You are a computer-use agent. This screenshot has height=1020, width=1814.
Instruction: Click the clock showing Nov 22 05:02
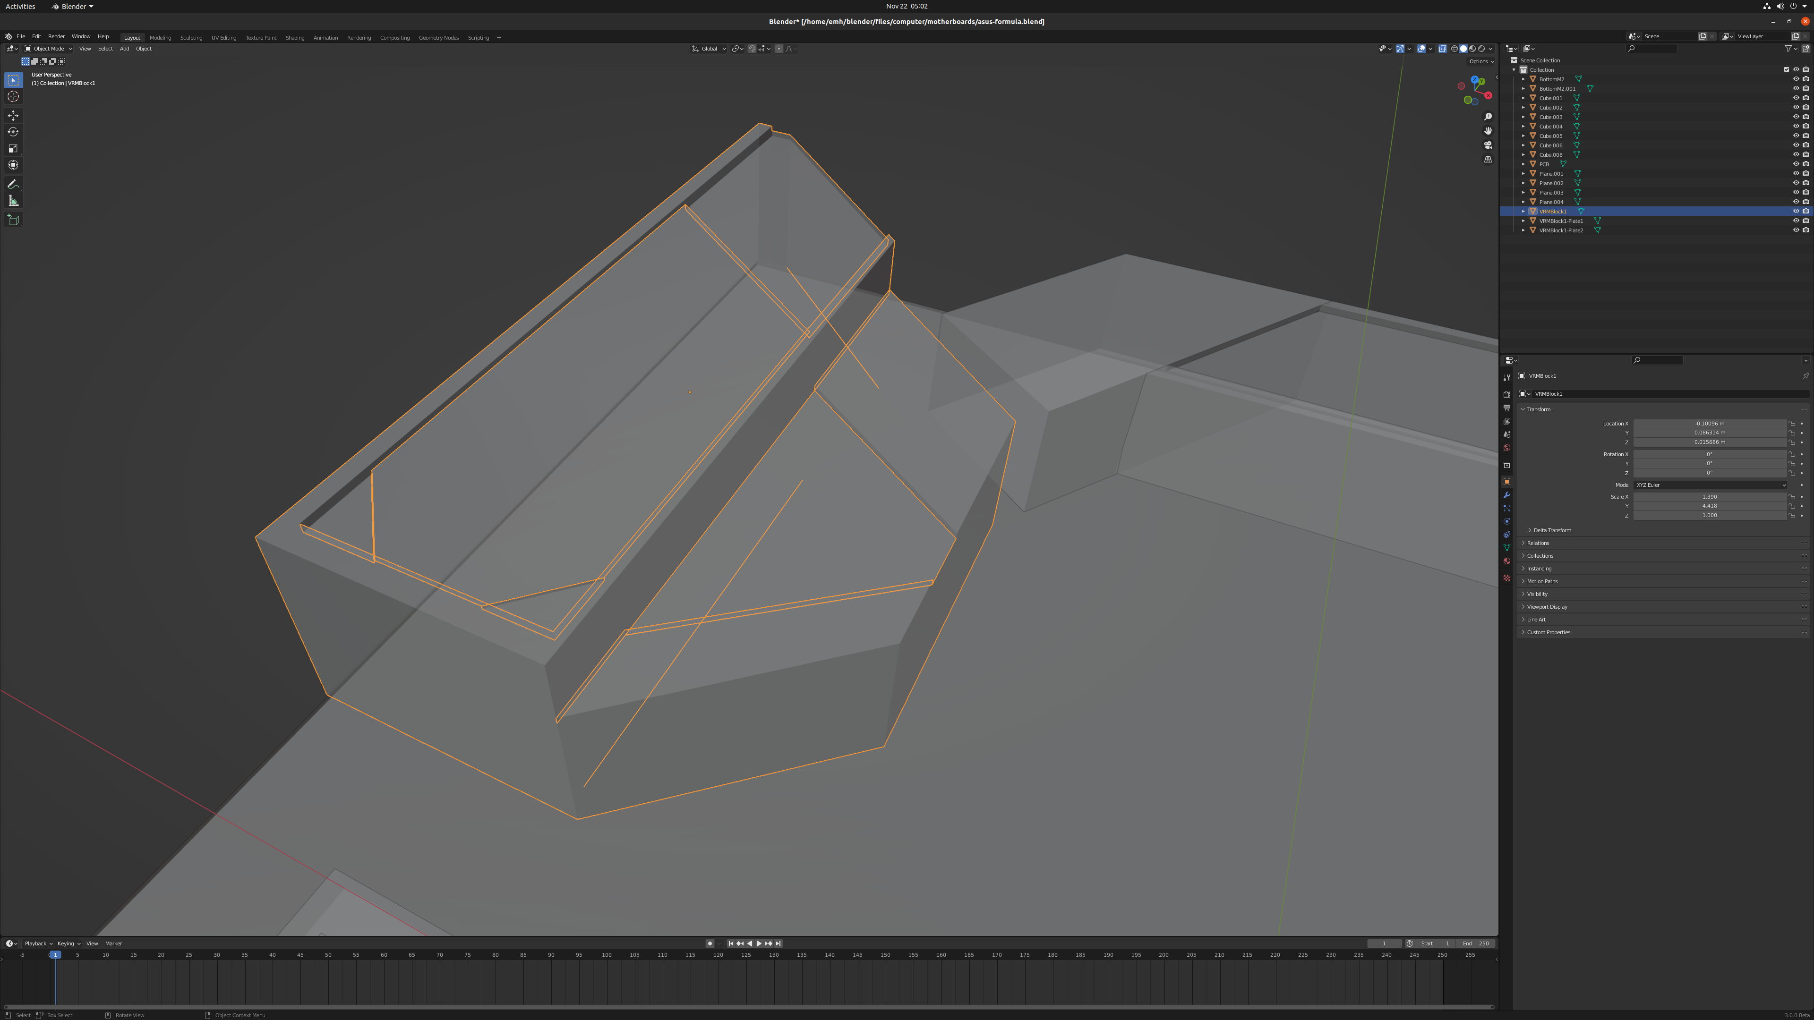pyautogui.click(x=907, y=6)
